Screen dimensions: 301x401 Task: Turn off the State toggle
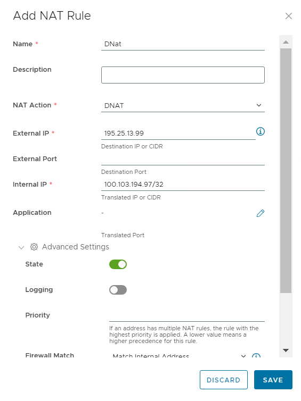pyautogui.click(x=118, y=264)
